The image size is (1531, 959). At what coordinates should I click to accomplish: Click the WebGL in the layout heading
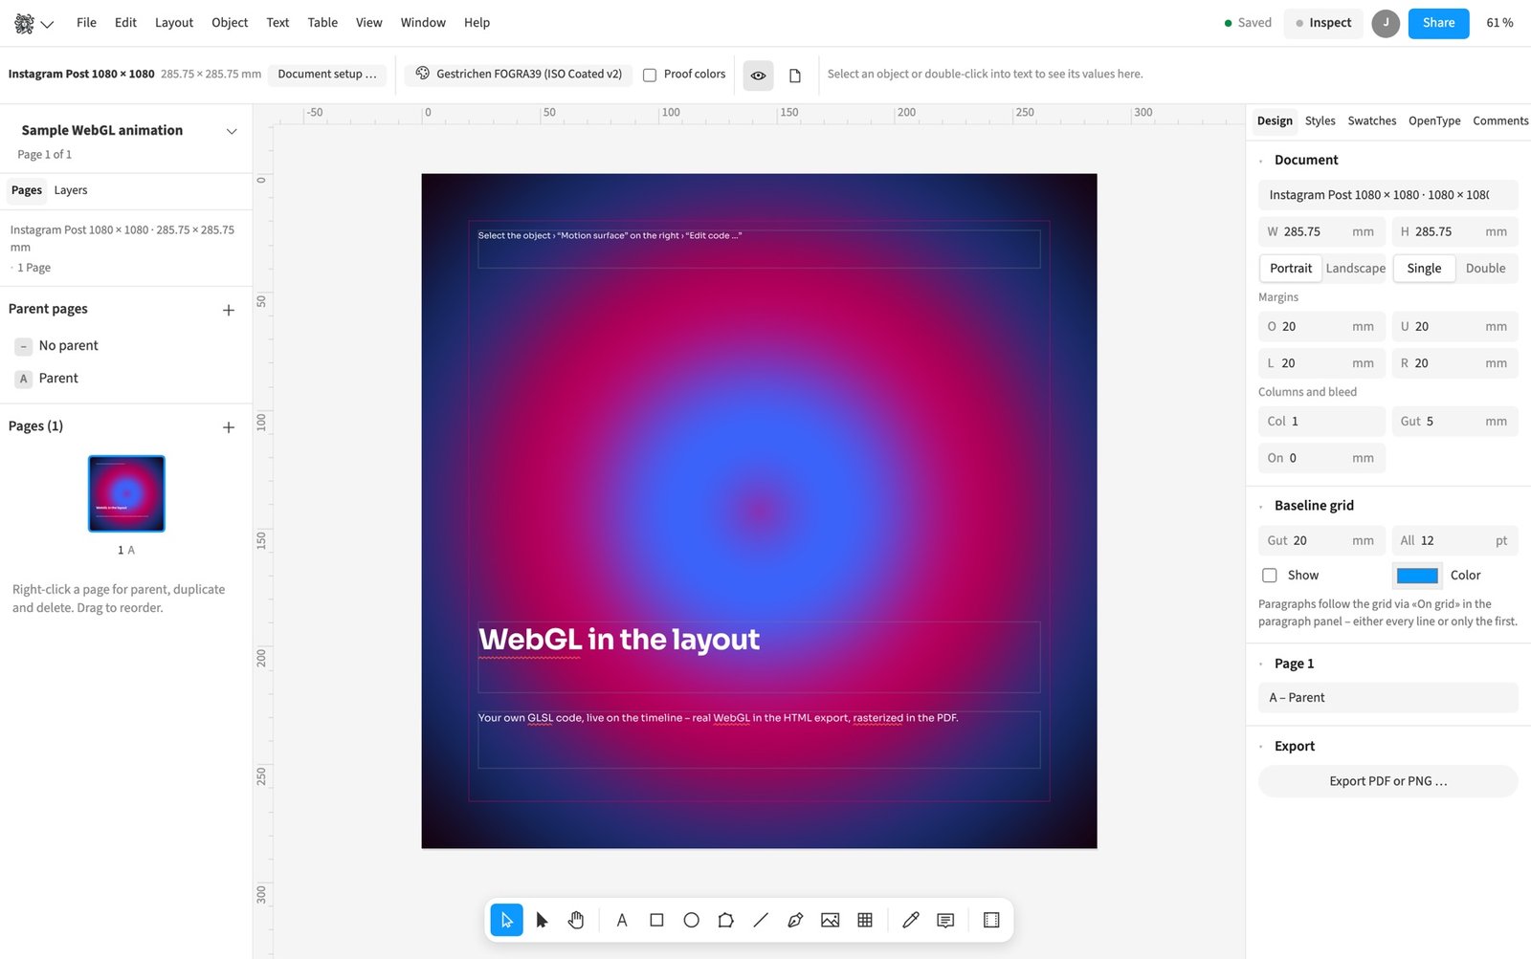click(x=619, y=640)
